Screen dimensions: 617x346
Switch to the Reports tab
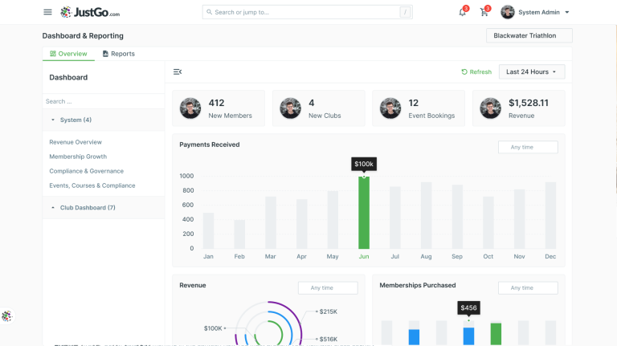(x=118, y=54)
